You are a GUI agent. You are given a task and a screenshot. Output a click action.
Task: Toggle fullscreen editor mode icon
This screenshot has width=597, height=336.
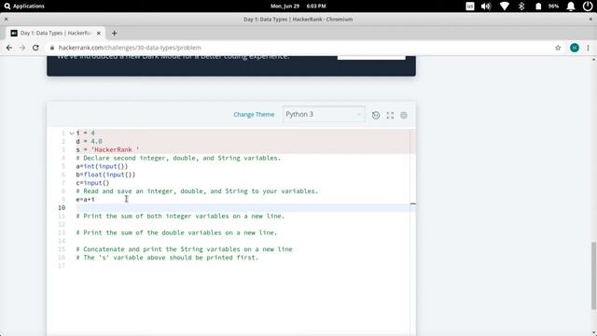pyautogui.click(x=390, y=115)
